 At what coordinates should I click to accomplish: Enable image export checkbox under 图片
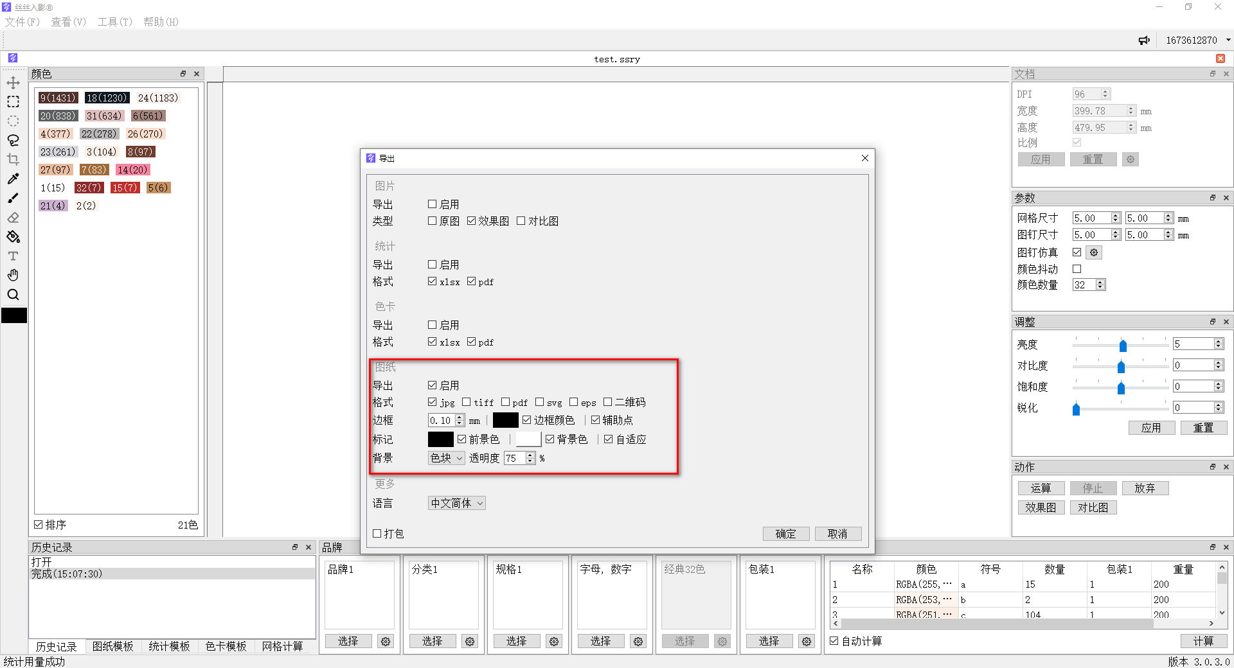click(x=433, y=204)
